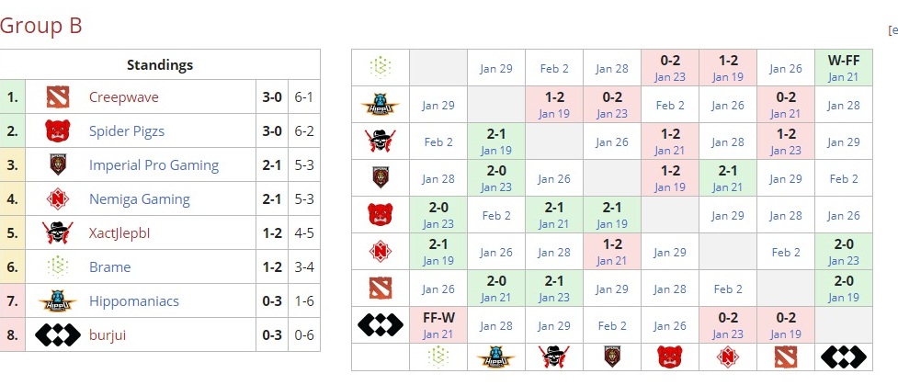Screen dimensions: 898x385
Task: Click the FF-W Jan 21 result cell
Action: 438,325
